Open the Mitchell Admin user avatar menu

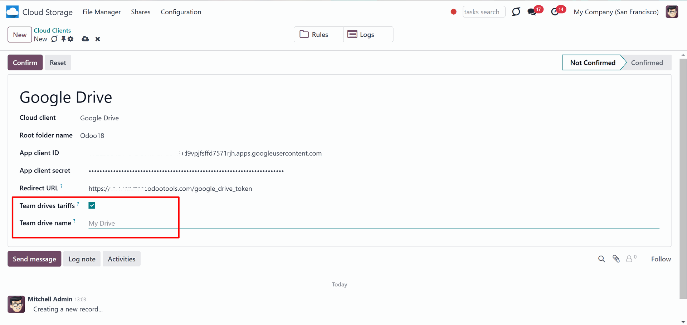[x=672, y=12]
